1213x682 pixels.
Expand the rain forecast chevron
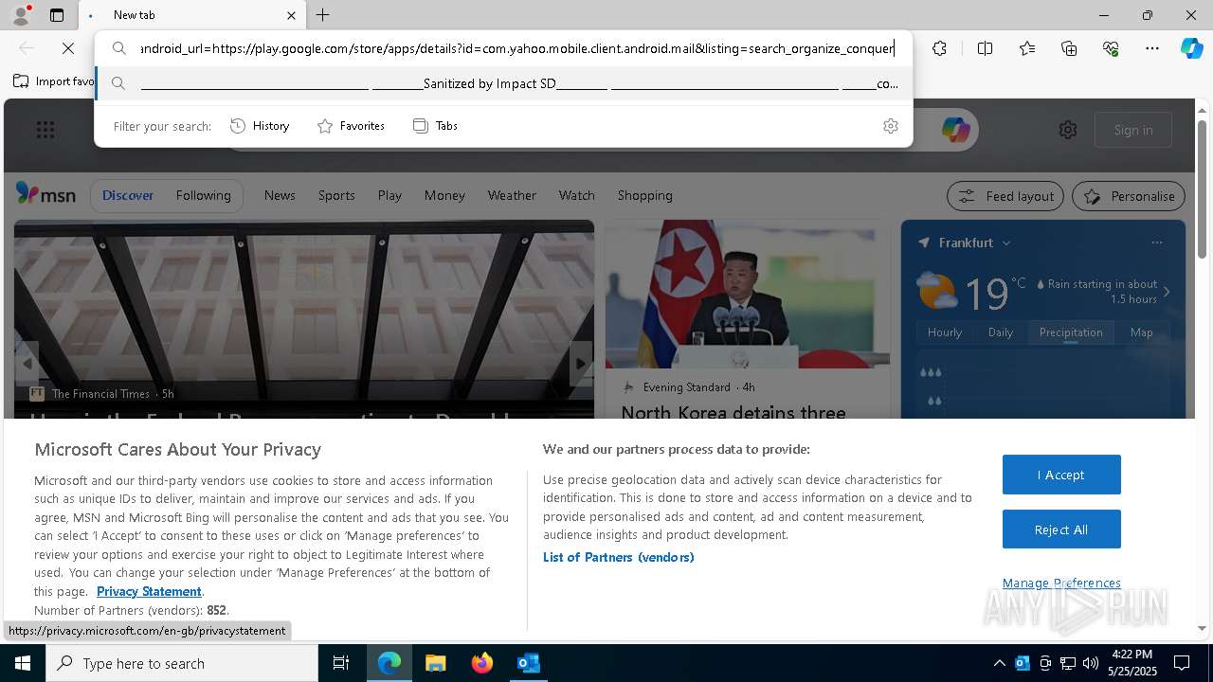(x=1167, y=292)
